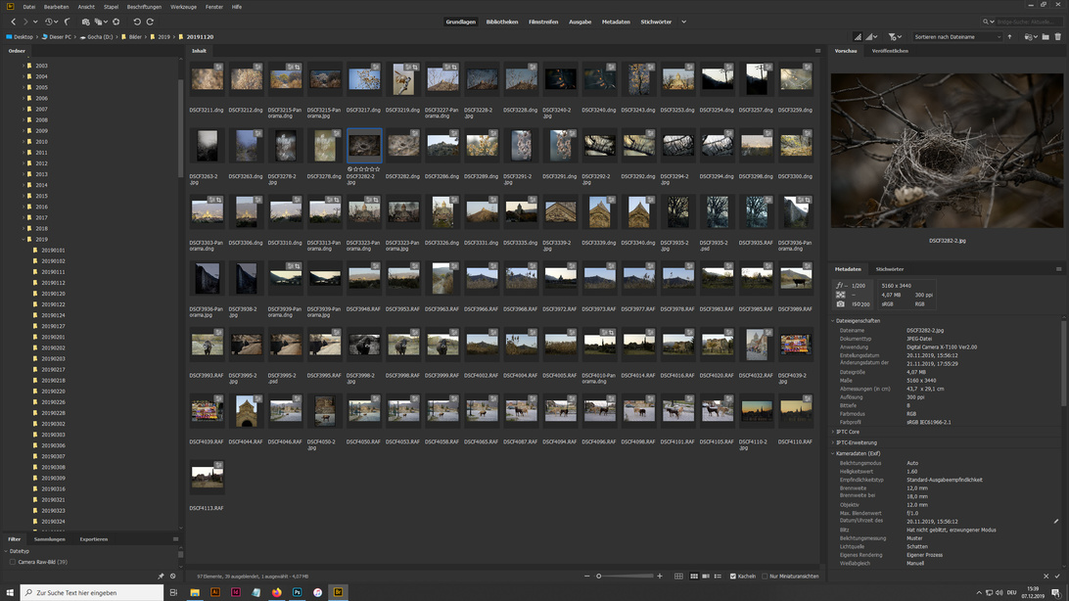Open the recent files clock icon
This screenshot has height=601, width=1069.
[x=50, y=22]
